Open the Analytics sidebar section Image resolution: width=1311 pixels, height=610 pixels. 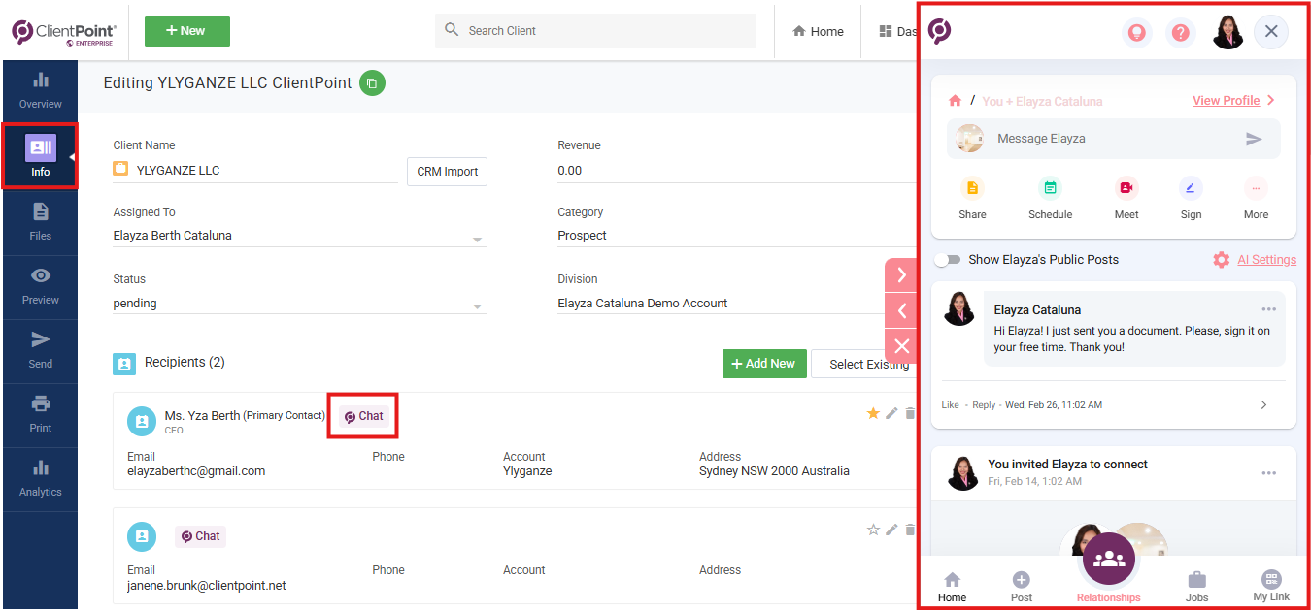coord(40,477)
